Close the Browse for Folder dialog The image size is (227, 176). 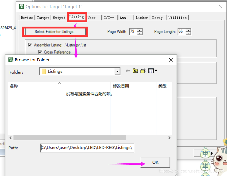[x=171, y=60]
